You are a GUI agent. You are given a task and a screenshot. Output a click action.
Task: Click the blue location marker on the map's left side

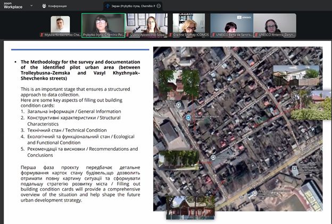tap(187, 117)
